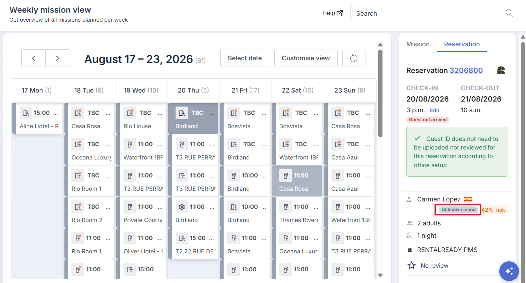The image size is (526, 283).
Task: Click the property icon beside the reservation number
Action: pos(501,70)
